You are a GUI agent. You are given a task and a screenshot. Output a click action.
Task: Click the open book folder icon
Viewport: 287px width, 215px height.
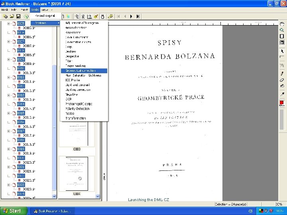tap(12, 16)
